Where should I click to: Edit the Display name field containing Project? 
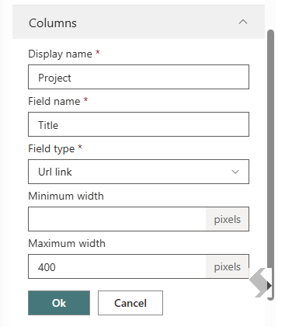138,77
